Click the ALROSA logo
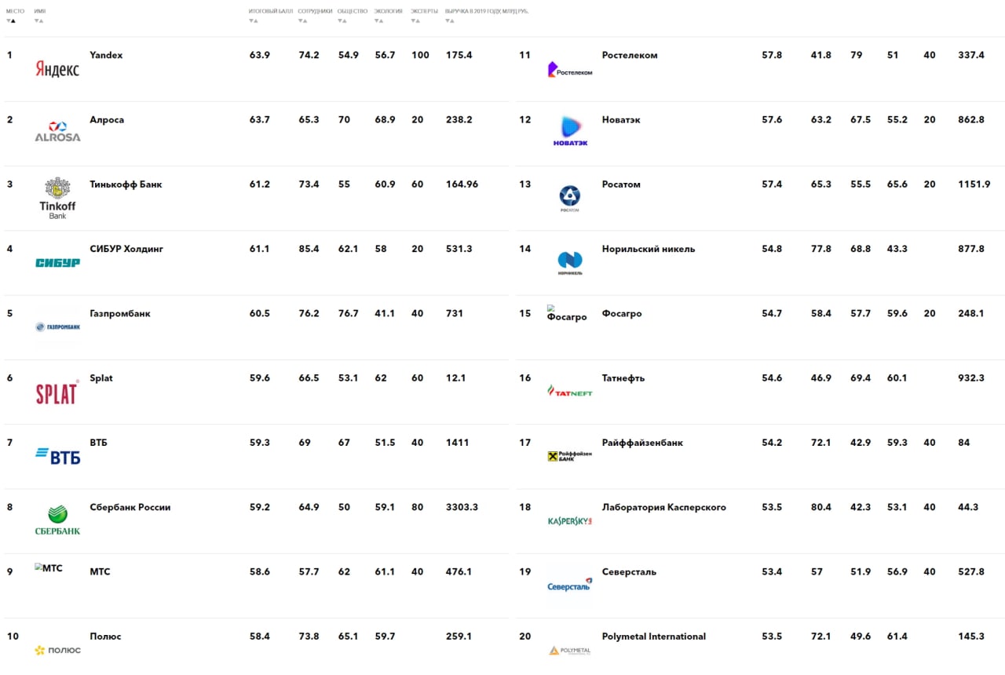 tap(57, 132)
